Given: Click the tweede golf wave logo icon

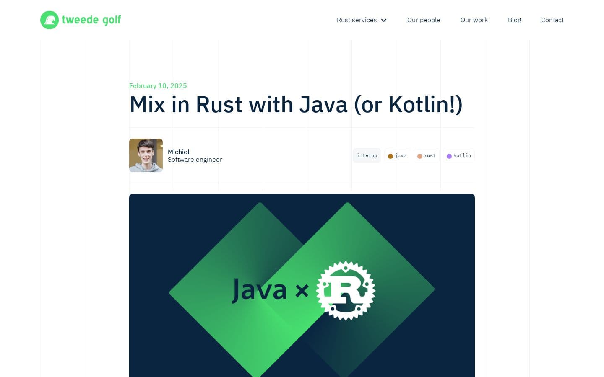Looking at the screenshot, I should coord(49,20).
